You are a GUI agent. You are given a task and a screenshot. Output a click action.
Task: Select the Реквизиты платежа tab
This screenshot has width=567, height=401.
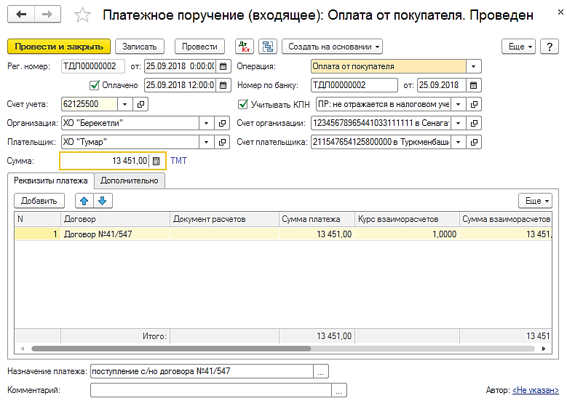52,180
